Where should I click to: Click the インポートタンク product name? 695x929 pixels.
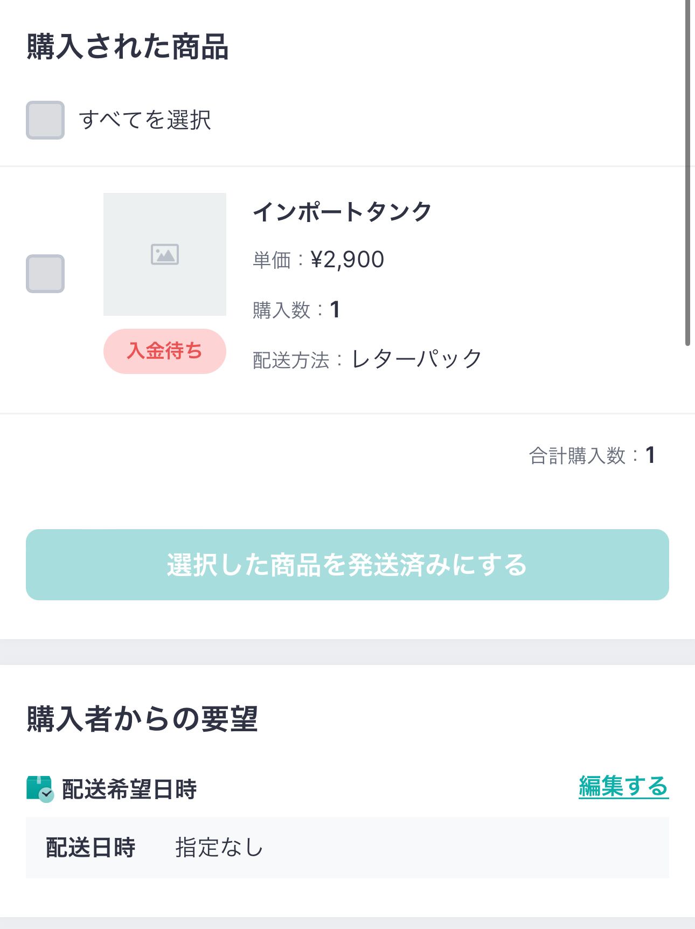(343, 212)
